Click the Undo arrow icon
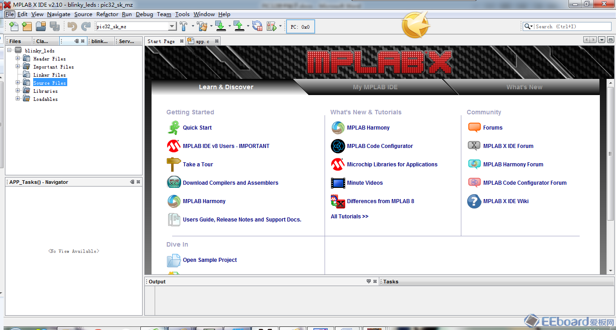 click(72, 26)
